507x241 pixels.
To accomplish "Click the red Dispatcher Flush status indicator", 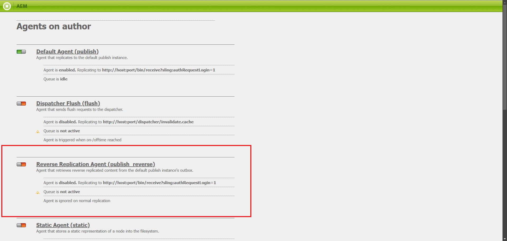I will tap(21, 103).
